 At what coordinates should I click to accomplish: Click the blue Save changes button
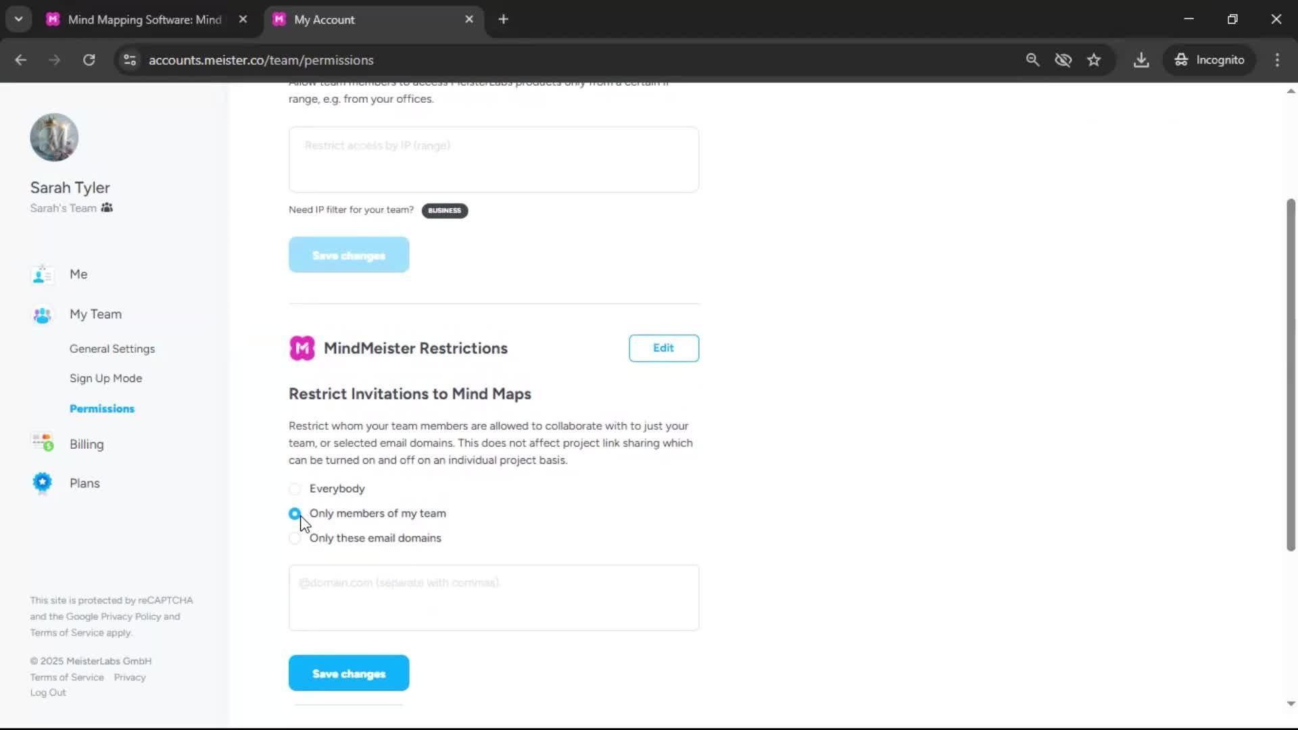pos(349,673)
